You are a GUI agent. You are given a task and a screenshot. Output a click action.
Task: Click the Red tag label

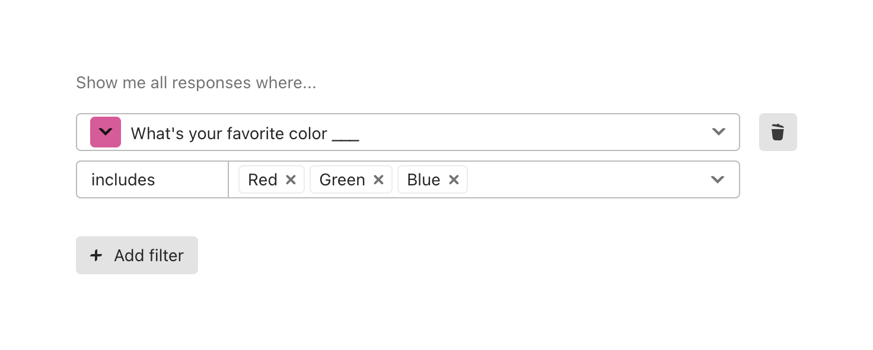click(263, 180)
